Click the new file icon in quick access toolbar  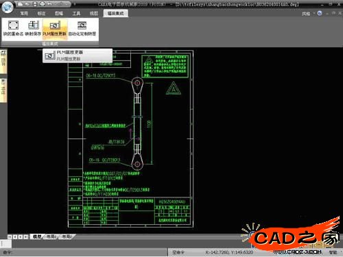pos(21,4)
